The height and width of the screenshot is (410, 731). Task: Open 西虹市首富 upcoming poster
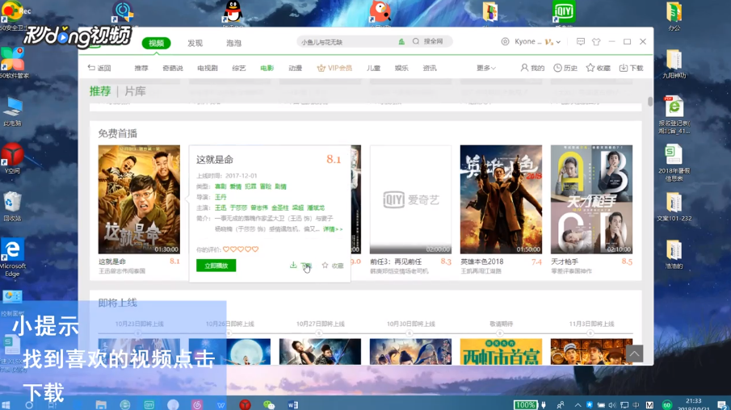click(x=501, y=352)
